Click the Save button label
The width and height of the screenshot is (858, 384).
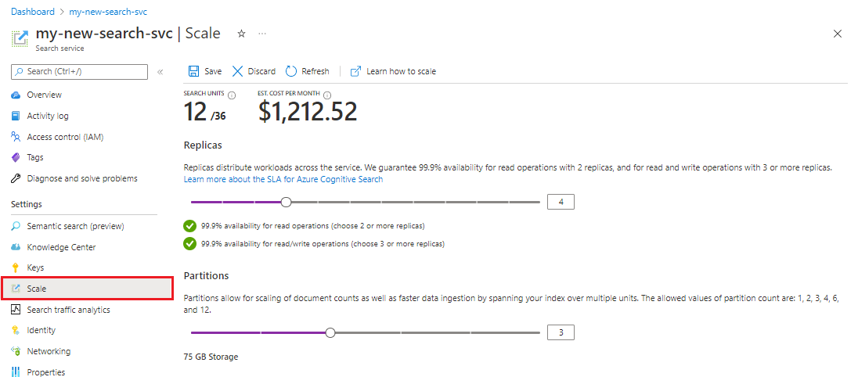(x=213, y=72)
